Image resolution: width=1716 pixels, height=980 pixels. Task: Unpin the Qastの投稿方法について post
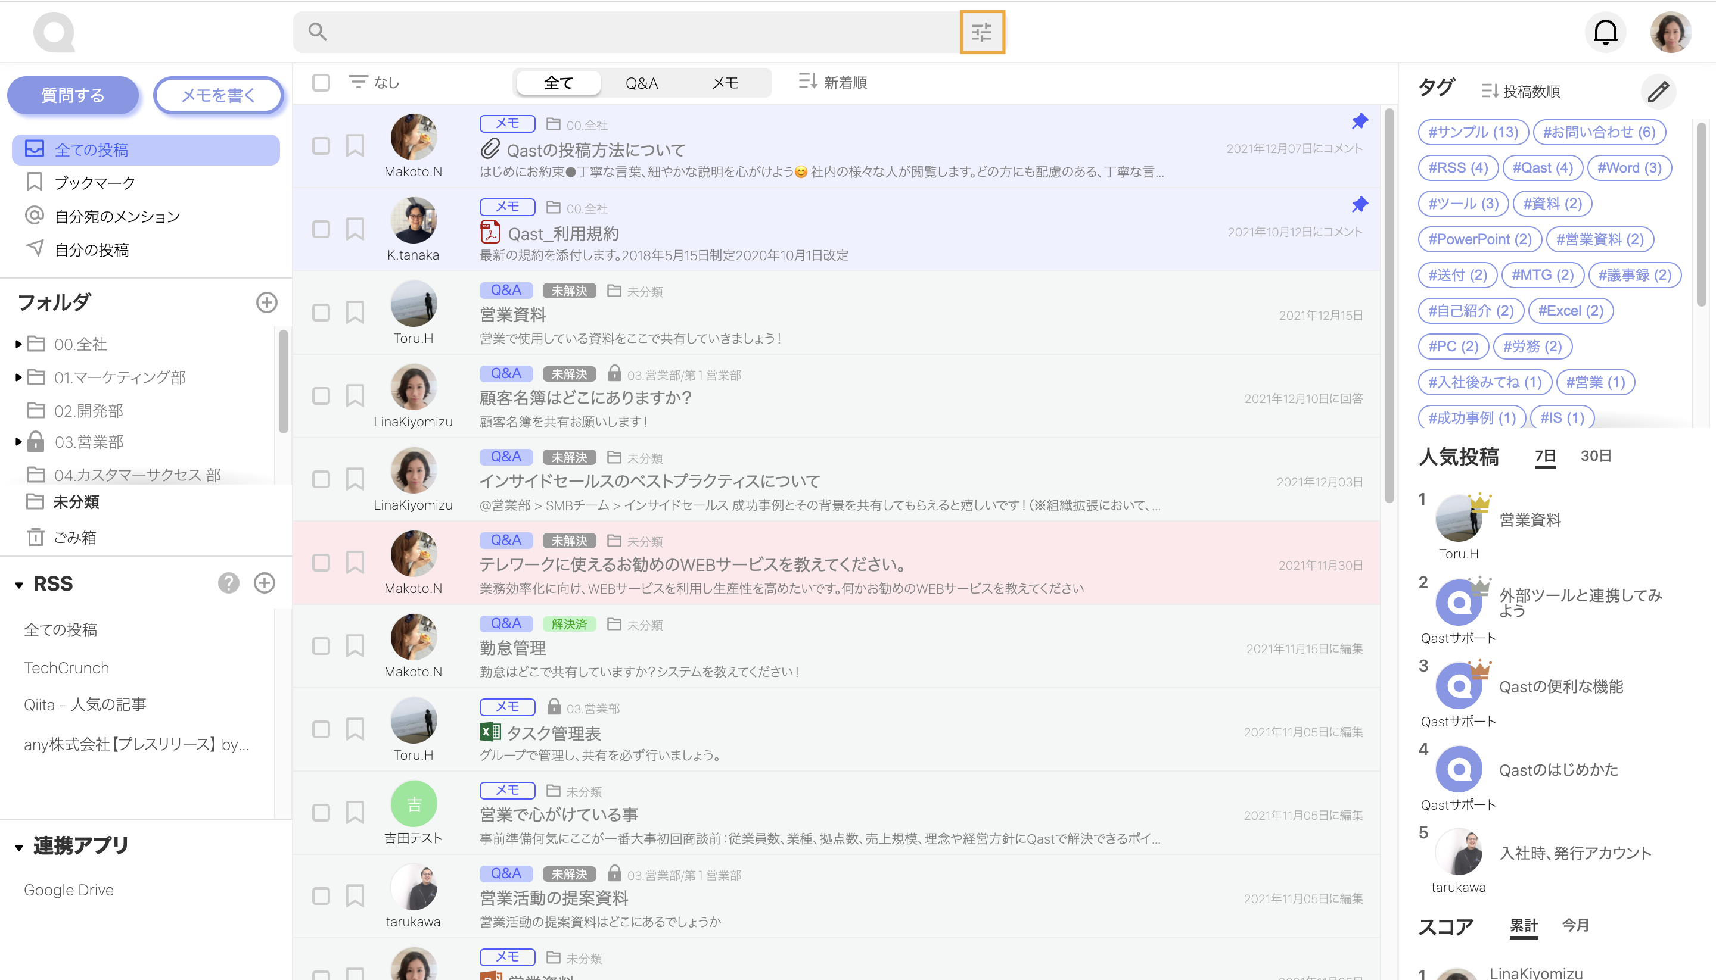pos(1360,121)
